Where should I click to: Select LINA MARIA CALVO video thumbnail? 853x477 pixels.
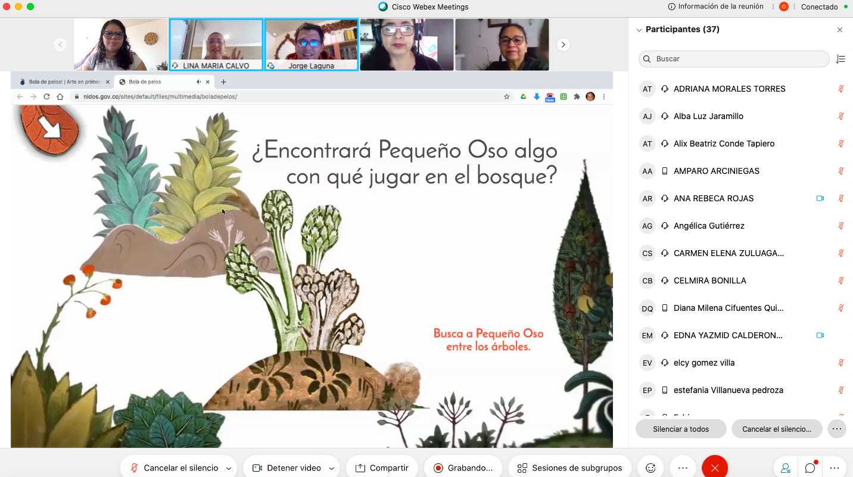click(x=216, y=45)
